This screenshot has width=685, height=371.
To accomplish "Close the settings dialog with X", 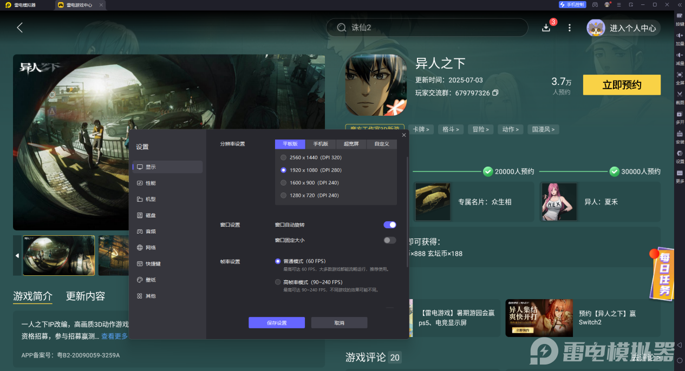I will coord(404,135).
